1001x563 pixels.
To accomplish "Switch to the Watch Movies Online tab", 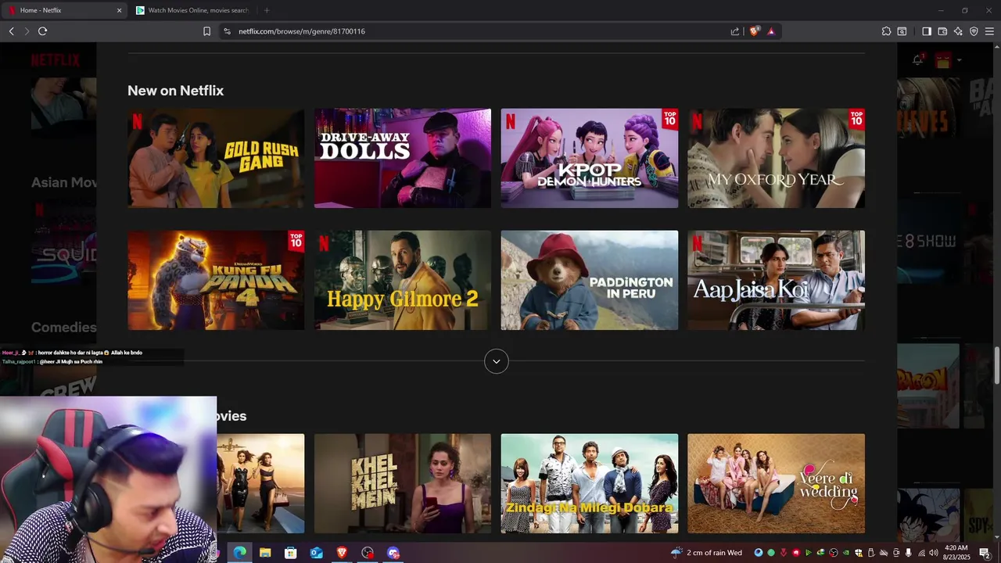I will (194, 10).
